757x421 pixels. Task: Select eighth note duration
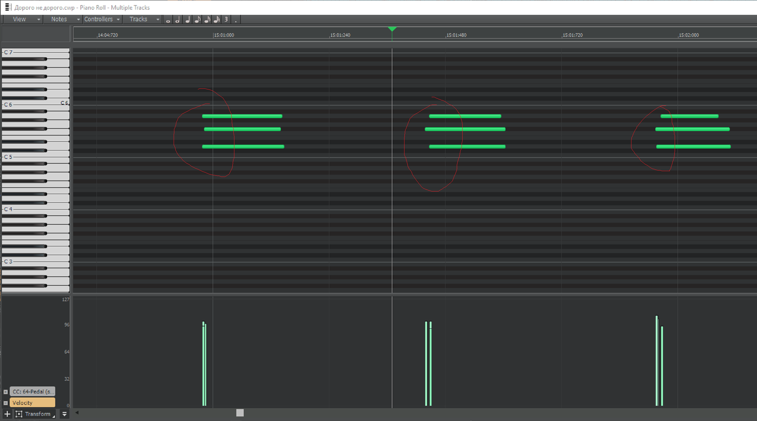[197, 20]
